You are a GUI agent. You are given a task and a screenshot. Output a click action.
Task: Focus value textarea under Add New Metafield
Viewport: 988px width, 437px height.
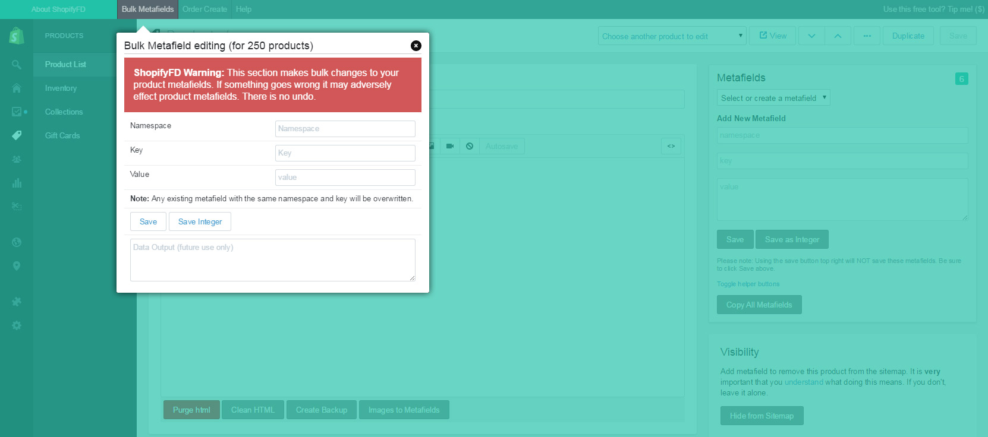tap(842, 199)
